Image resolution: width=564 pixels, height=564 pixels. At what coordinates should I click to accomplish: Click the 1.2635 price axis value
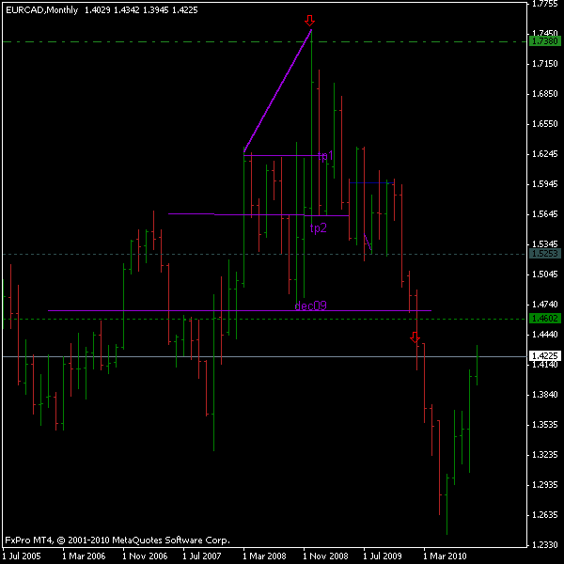[544, 515]
